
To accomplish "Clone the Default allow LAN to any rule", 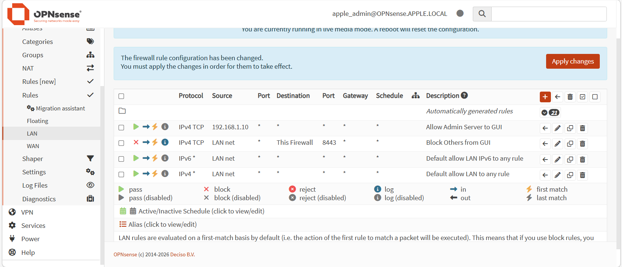I will click(570, 175).
